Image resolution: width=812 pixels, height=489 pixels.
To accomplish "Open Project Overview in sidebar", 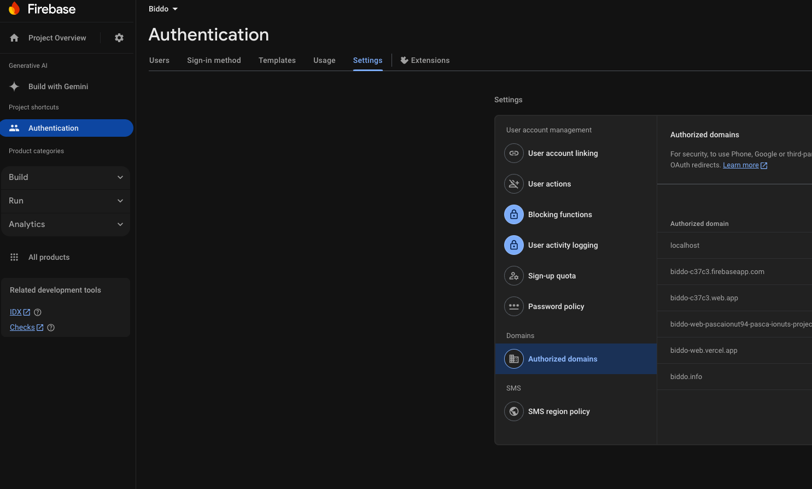I will (57, 38).
